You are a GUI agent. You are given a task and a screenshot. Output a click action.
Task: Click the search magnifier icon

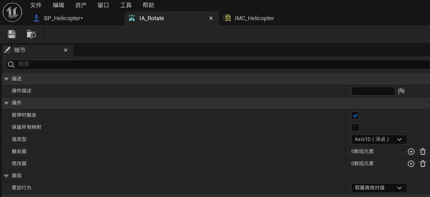click(x=11, y=64)
